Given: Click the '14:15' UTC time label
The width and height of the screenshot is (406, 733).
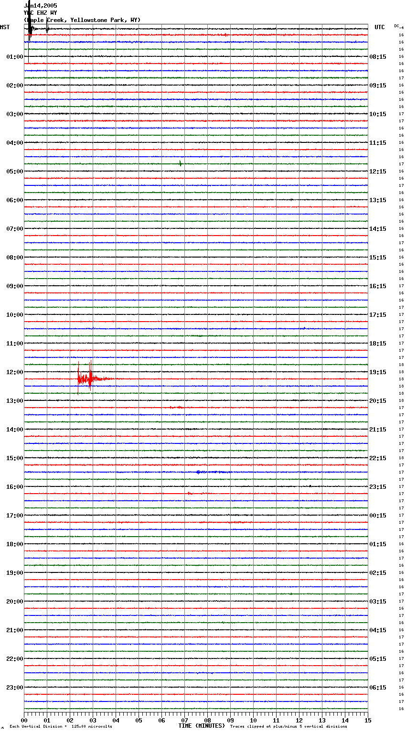Looking at the screenshot, I should [378, 229].
